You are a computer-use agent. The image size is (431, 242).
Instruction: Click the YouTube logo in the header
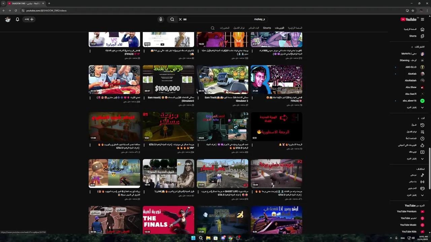pos(408,19)
